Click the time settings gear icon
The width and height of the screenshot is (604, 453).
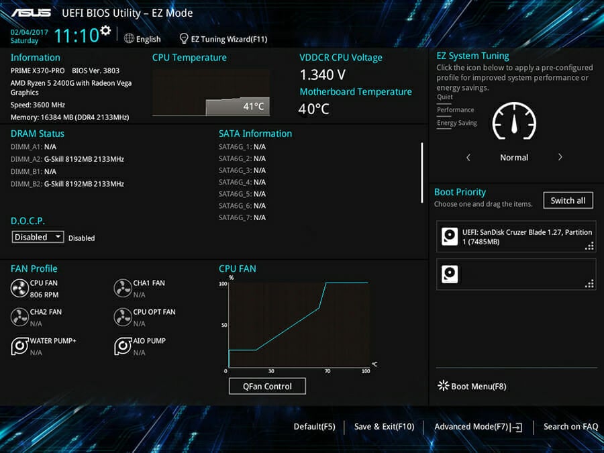tap(105, 30)
